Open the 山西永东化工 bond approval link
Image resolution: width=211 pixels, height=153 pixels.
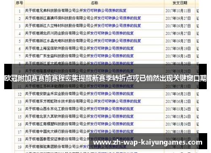(79, 109)
